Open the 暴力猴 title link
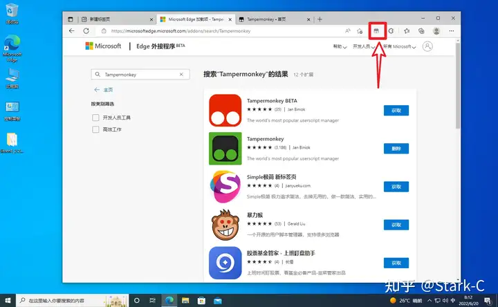The height and width of the screenshot is (307, 498). coord(255,215)
